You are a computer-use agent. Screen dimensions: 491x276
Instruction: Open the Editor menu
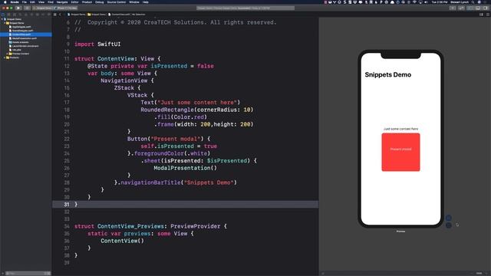click(x=74, y=2)
